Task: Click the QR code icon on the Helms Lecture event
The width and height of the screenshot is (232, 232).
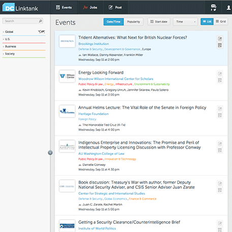Action: coord(220,115)
